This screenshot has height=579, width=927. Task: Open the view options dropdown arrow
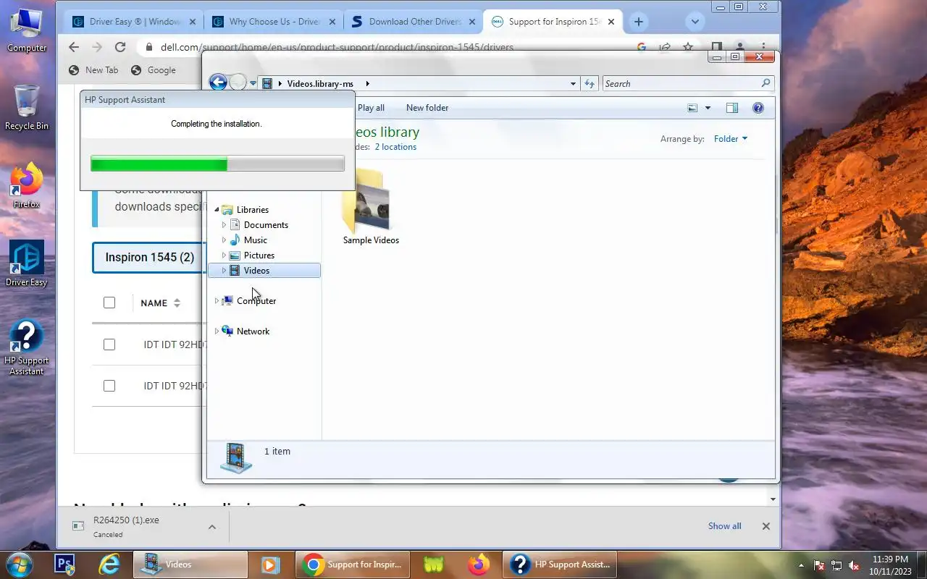pos(708,108)
